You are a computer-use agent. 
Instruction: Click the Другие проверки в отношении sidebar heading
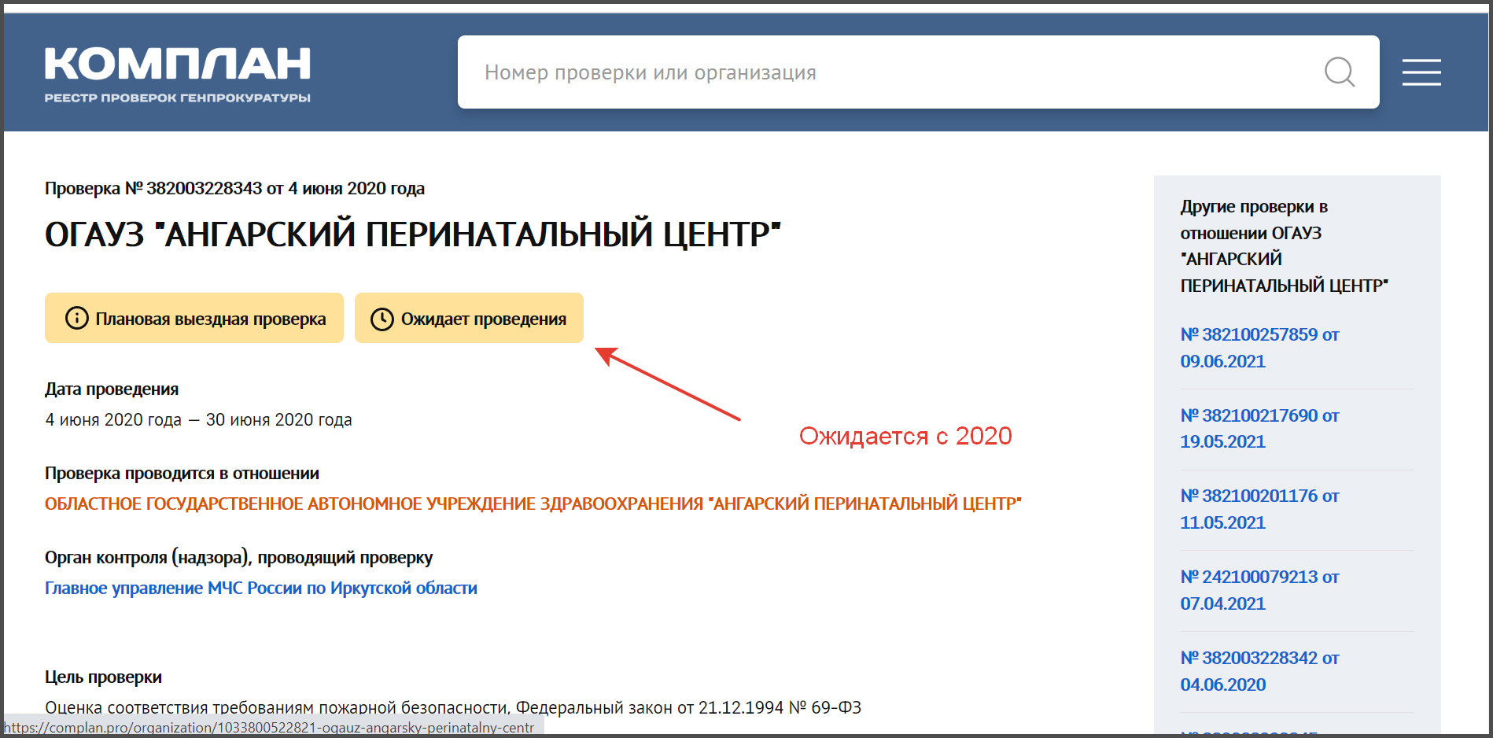tap(1285, 245)
